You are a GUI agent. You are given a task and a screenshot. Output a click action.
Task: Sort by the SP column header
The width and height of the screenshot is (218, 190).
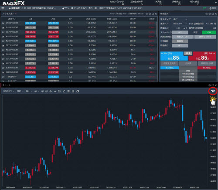70,19
